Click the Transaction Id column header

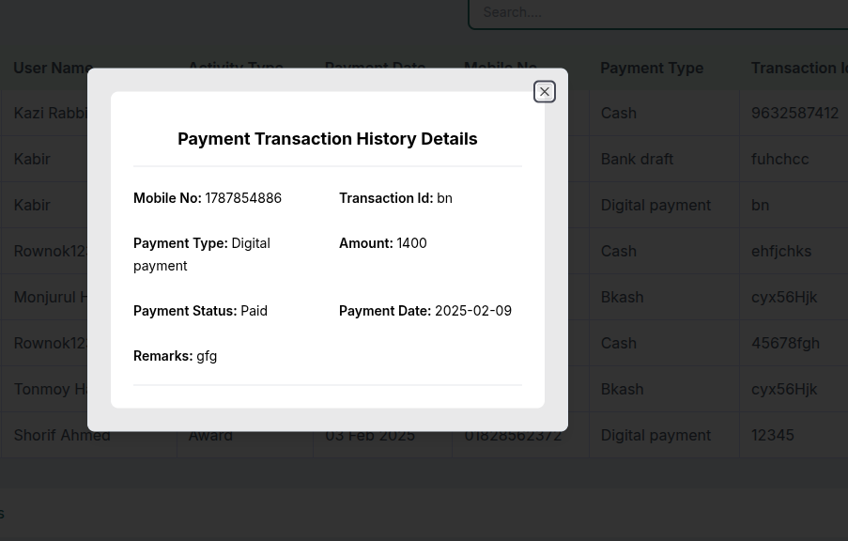[799, 69]
